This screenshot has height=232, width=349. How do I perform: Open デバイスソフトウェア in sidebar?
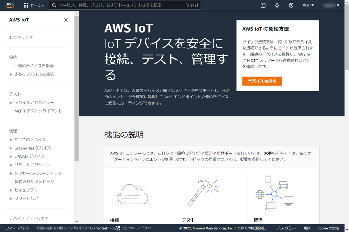click(x=29, y=218)
